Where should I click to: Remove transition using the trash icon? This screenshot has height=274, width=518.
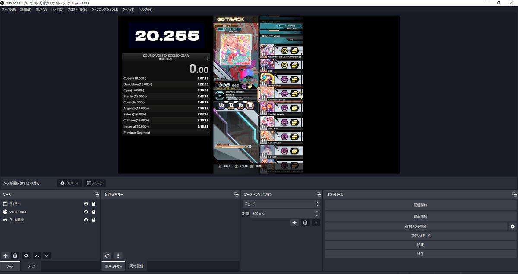coord(306,222)
